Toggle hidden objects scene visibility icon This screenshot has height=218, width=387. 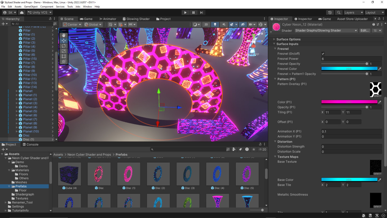243,25
